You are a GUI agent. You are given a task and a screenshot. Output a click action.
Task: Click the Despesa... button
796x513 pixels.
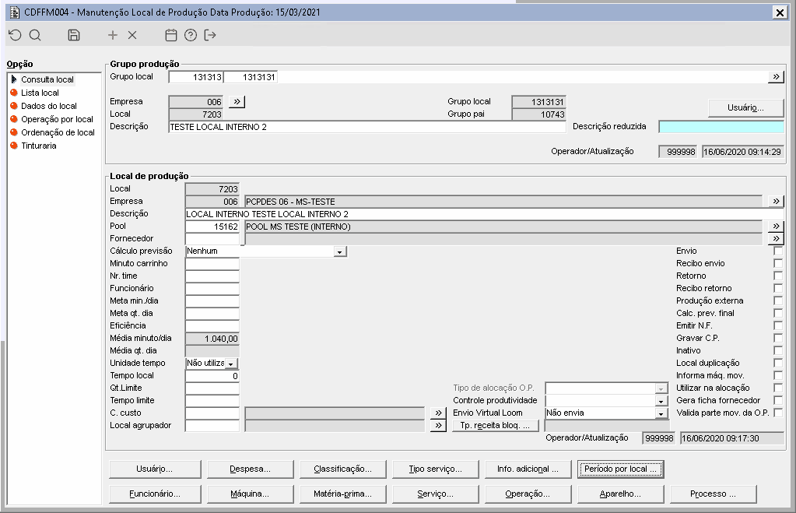click(x=251, y=469)
